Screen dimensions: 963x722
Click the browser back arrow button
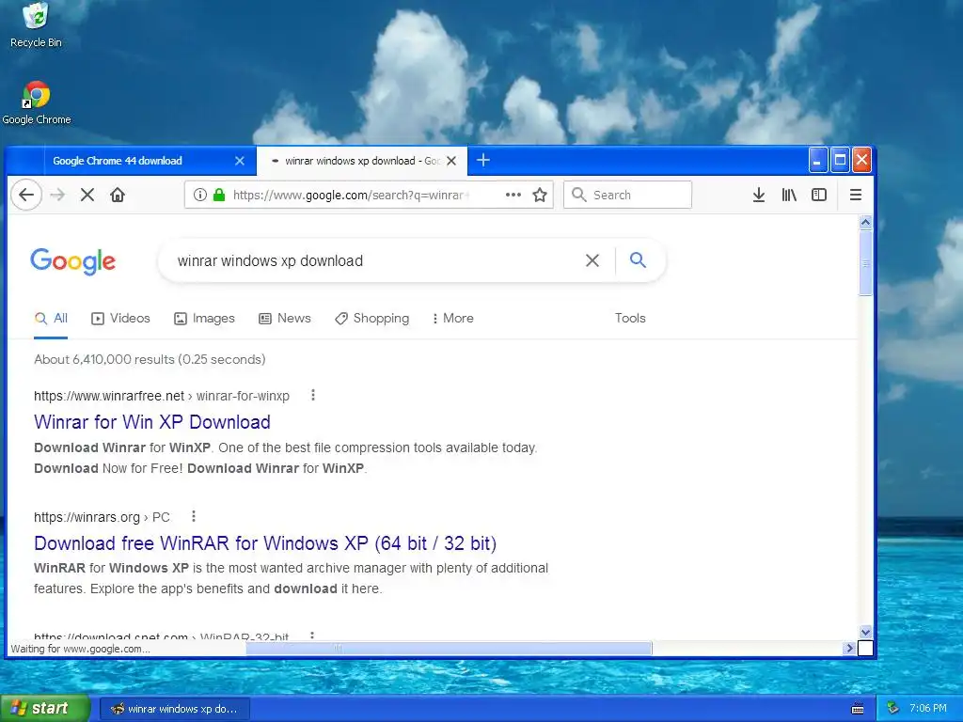pos(26,196)
